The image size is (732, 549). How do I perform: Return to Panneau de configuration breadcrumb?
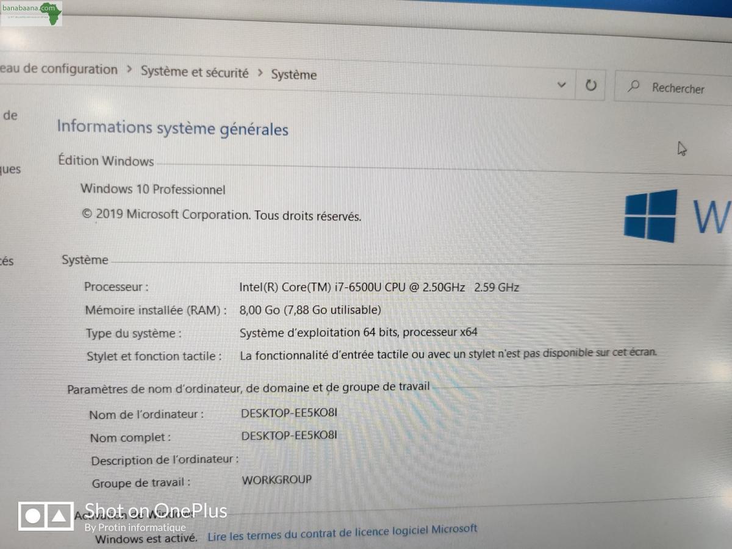[59, 69]
